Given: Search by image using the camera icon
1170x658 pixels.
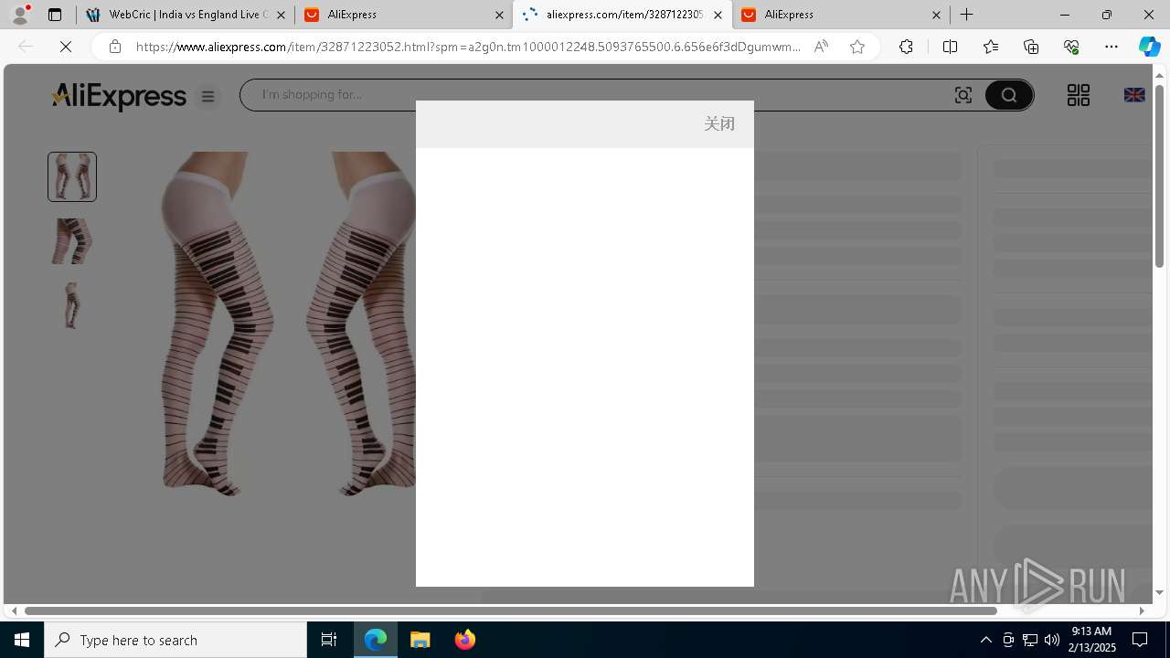Looking at the screenshot, I should [963, 95].
